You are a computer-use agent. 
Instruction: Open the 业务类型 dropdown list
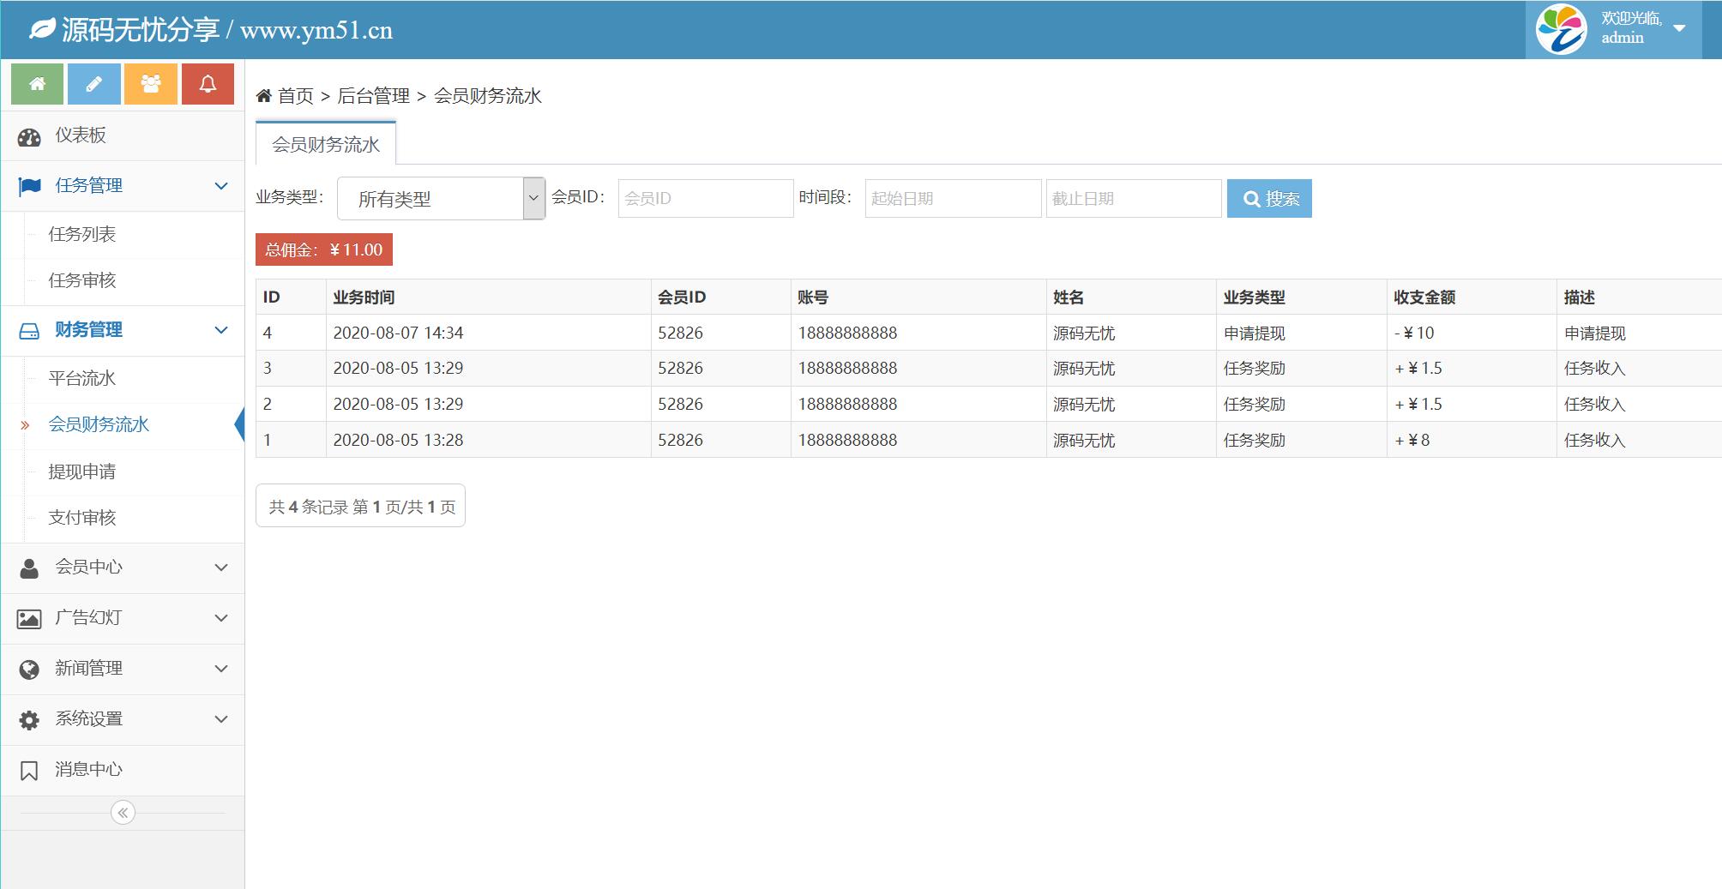[441, 199]
